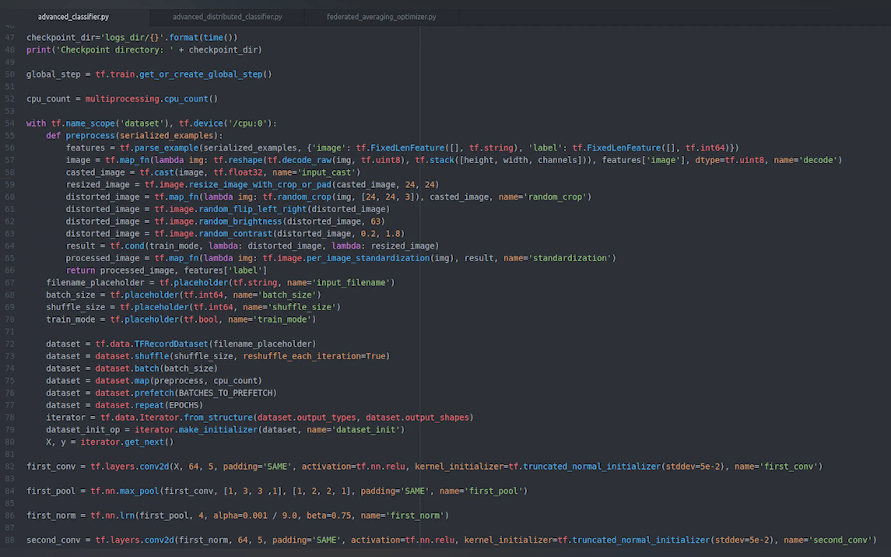Click 'cpu_count' argument on line 75
The height and width of the screenshot is (557, 891).
click(x=235, y=381)
